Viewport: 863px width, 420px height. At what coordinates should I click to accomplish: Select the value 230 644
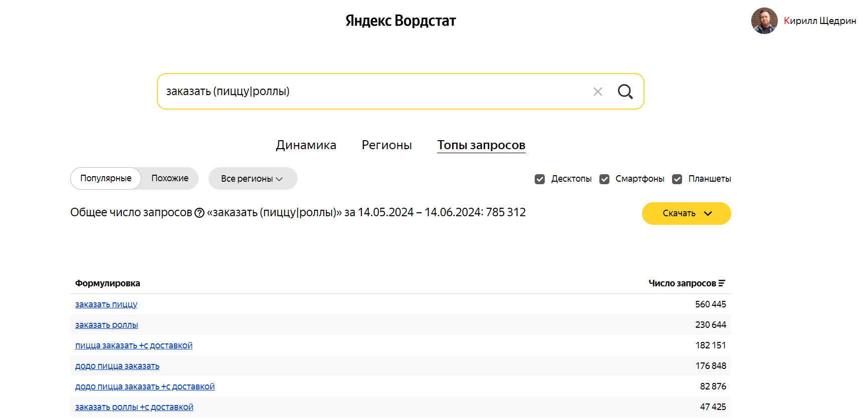click(x=711, y=325)
